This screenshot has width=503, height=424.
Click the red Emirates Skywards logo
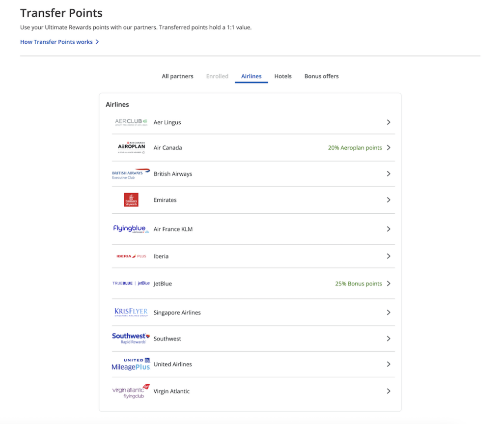(131, 199)
